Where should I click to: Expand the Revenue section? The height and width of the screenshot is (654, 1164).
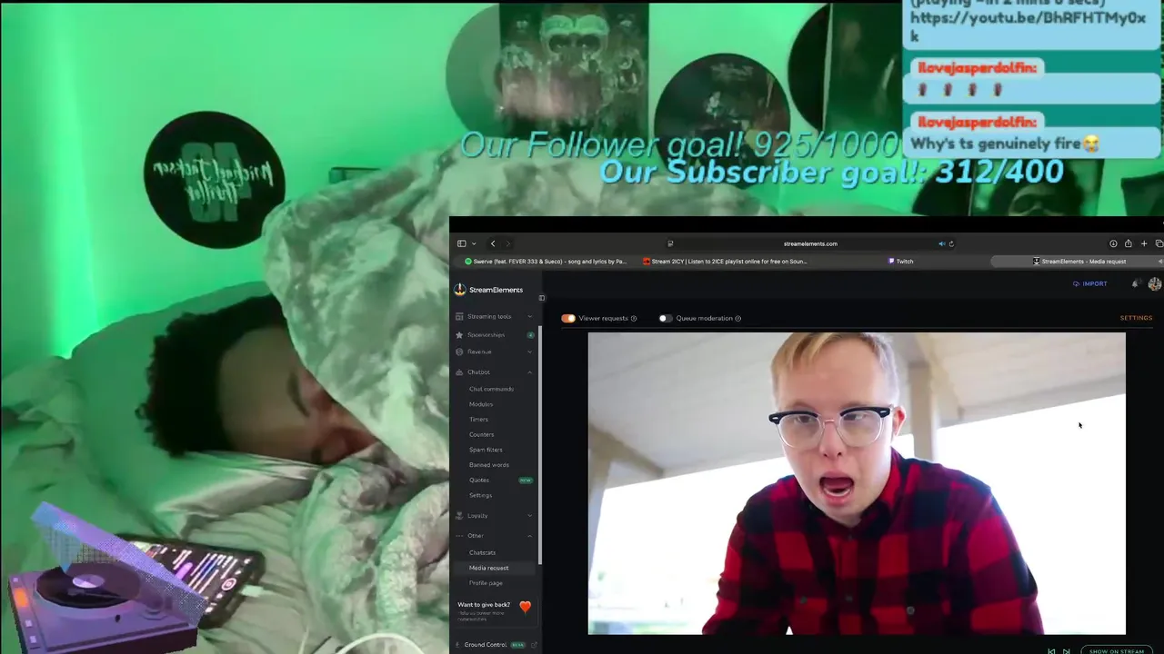coord(495,352)
